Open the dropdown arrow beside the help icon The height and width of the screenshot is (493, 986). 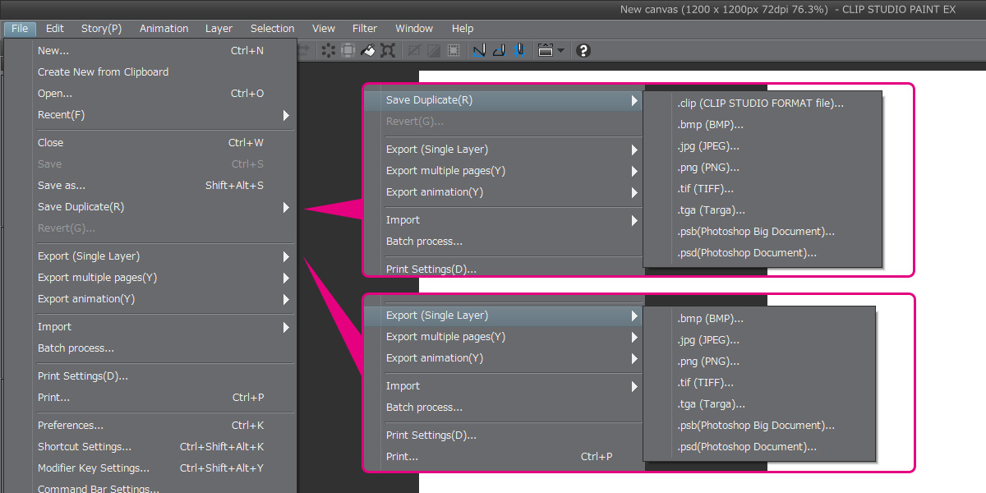tap(561, 50)
